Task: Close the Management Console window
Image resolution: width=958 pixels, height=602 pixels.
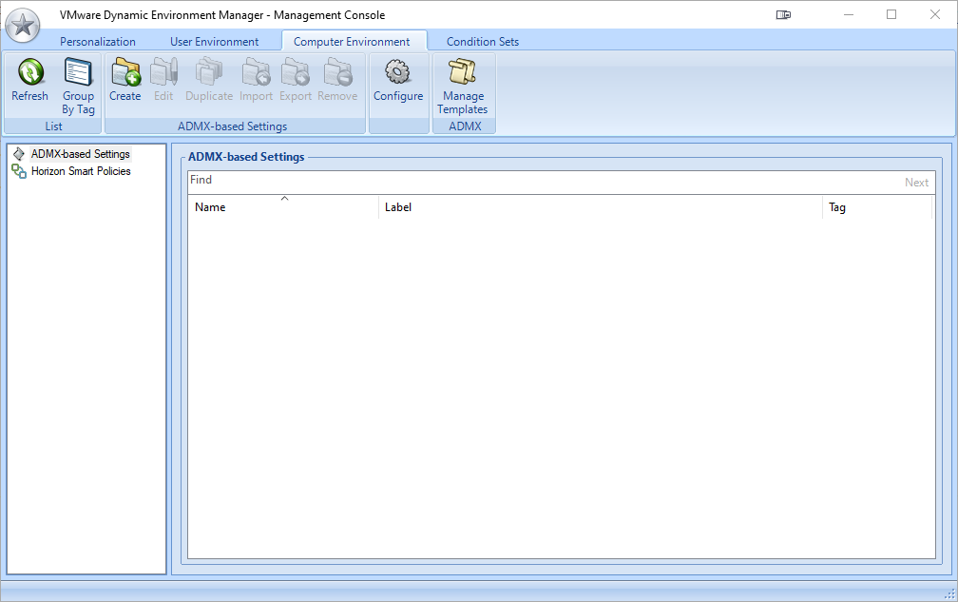Action: 935,14
